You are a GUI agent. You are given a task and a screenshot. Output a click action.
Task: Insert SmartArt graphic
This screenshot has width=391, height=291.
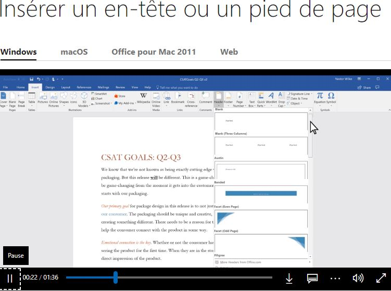point(99,94)
